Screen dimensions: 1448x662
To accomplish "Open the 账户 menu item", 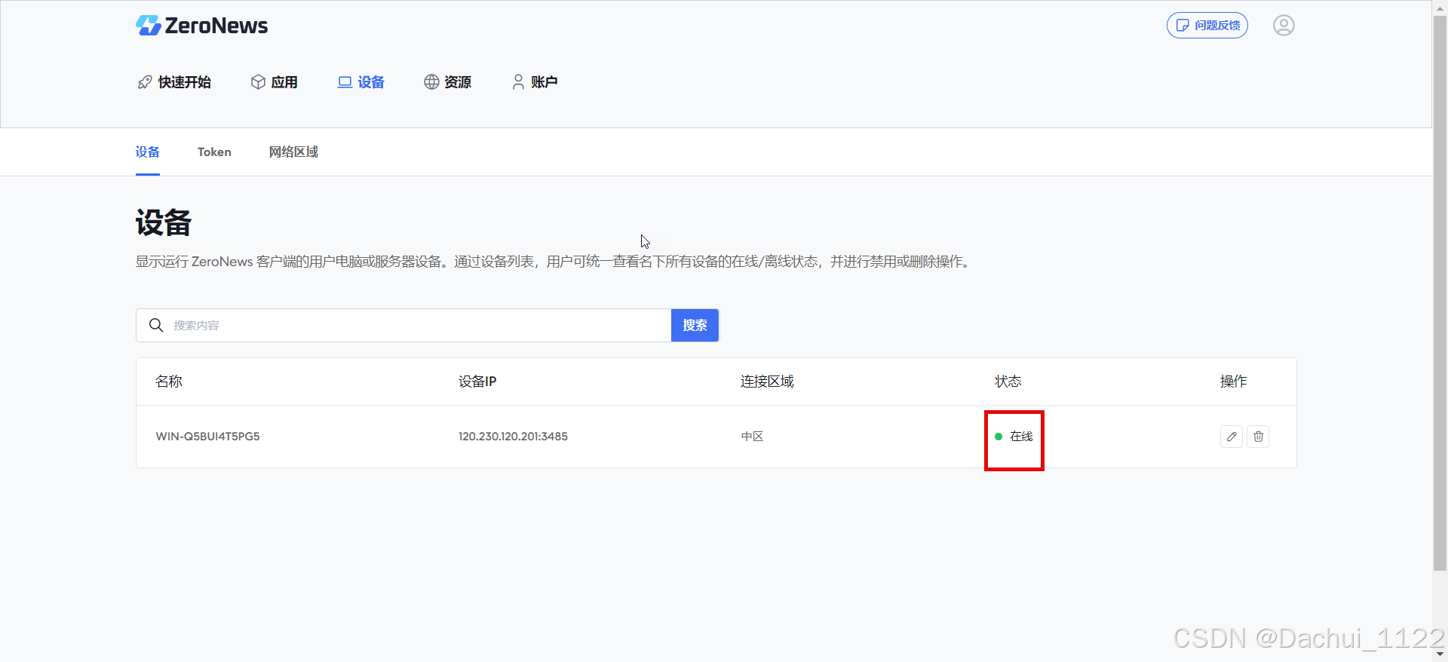I will (x=535, y=82).
